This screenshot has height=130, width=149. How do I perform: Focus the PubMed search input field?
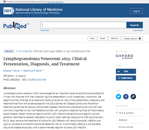pyautogui.click(x=83, y=25)
